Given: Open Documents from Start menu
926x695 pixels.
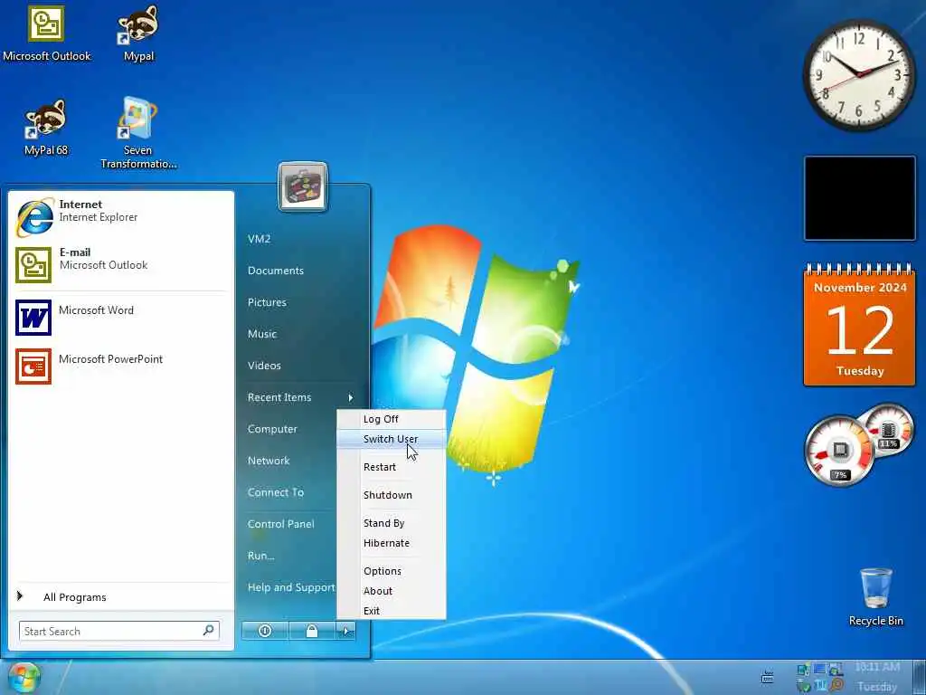Looking at the screenshot, I should click(275, 271).
